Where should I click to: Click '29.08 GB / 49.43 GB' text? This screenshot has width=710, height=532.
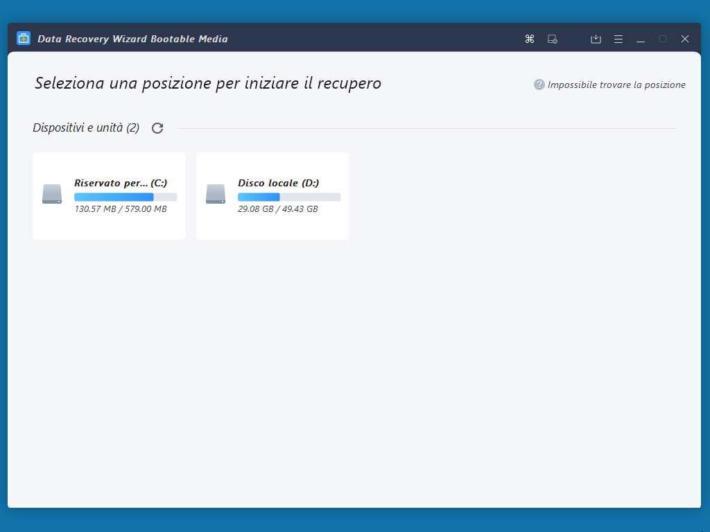[x=277, y=209]
